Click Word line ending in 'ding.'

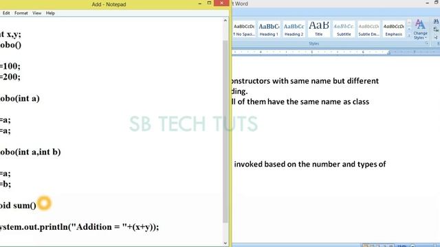[239, 91]
